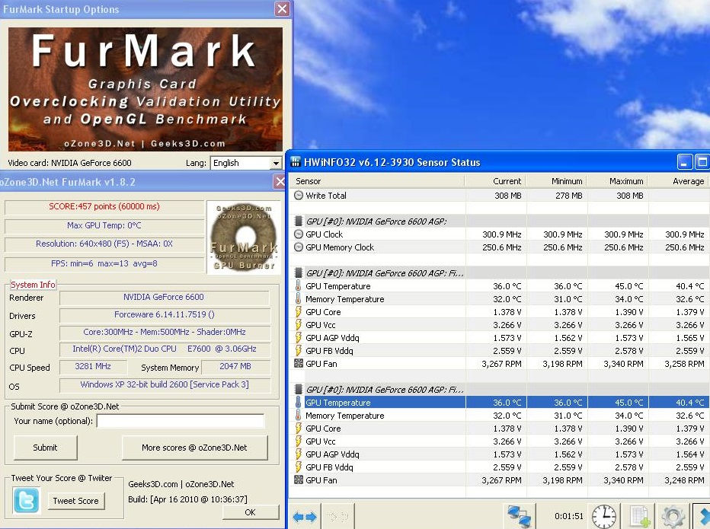The height and width of the screenshot is (529, 710).
Task: Select the first Memory Temperature row
Action: (x=499, y=299)
